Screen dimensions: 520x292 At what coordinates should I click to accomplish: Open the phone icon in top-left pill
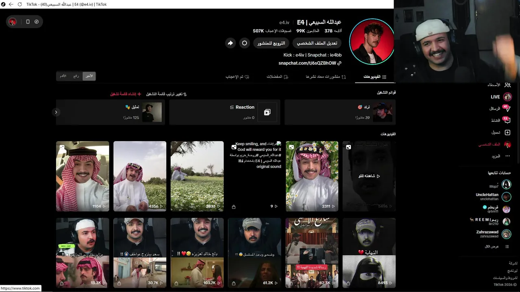coord(28,21)
